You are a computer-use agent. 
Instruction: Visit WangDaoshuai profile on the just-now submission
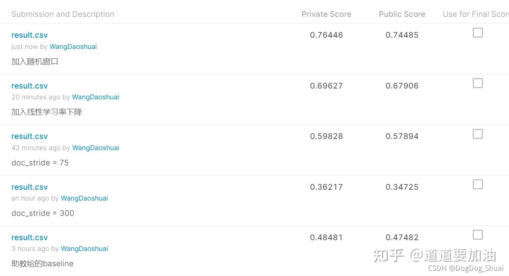[73, 47]
